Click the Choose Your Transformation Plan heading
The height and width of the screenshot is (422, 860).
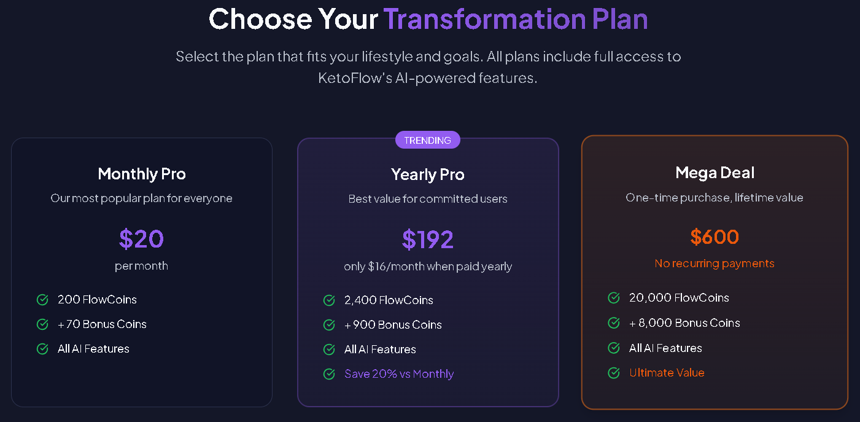tap(428, 19)
